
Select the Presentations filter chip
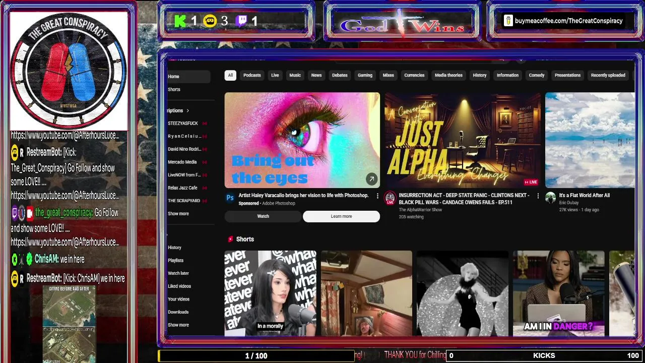567,75
